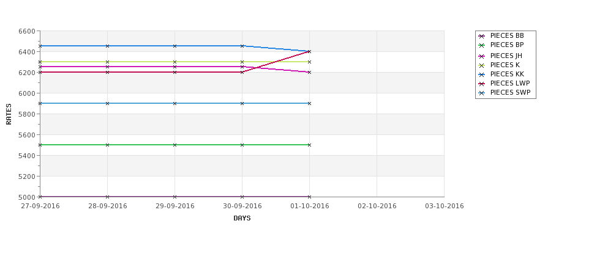Click the 03-10-2016 x-axis date label
The image size is (597, 262).
(x=445, y=206)
